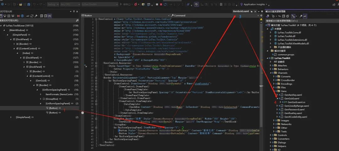Image resolution: width=339 pixels, height=151 pixels.
Task: Toggle the breakpoint dot on editor line 33
Action: pyautogui.click(x=82, y=112)
